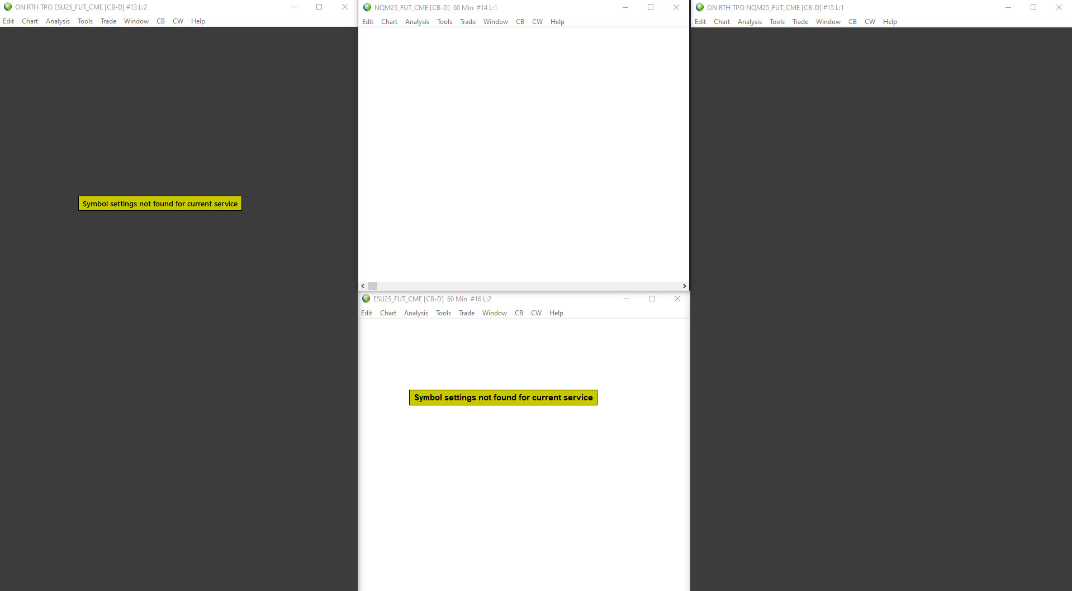Open Help menu in TPO NQM25 chart #15
This screenshot has width=1072, height=591.
coord(890,22)
